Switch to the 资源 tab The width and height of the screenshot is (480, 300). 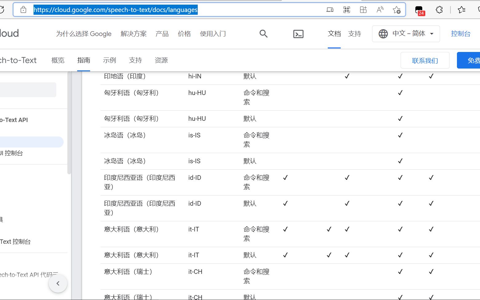point(161,60)
